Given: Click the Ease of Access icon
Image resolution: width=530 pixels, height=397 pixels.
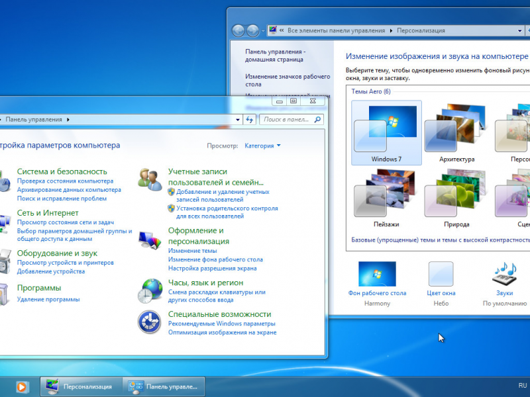Looking at the screenshot, I should pyautogui.click(x=150, y=322).
